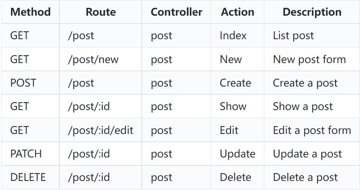Click the Controller column header
The height and width of the screenshot is (190, 360).
coord(176,12)
